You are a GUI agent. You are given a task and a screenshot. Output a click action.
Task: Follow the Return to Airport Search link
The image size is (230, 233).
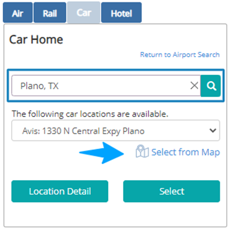point(180,55)
